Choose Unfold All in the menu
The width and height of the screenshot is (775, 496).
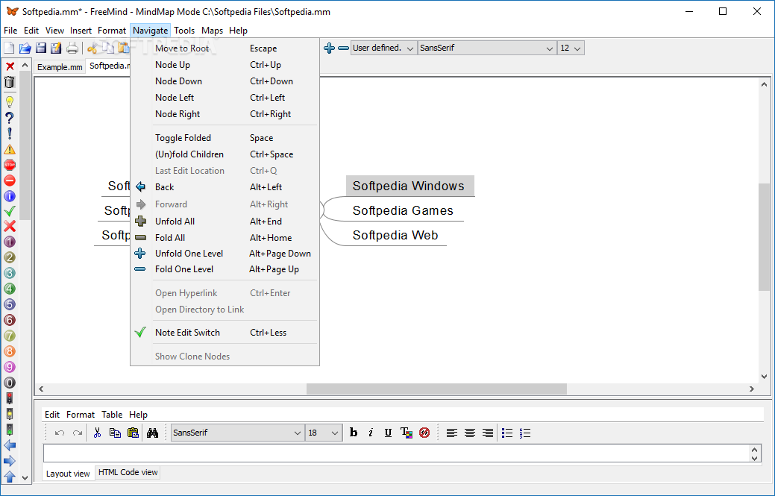pos(225,222)
